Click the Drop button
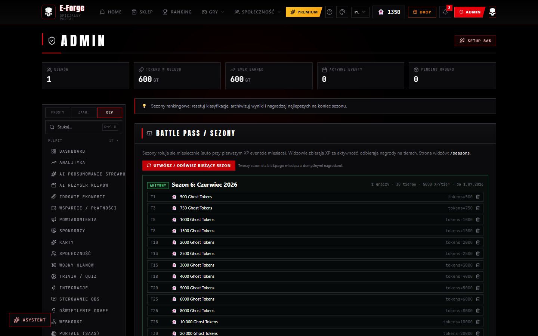The width and height of the screenshot is (538, 336). point(422,12)
